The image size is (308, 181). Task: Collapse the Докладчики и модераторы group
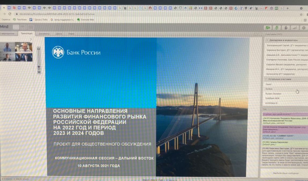[x=267, y=40]
